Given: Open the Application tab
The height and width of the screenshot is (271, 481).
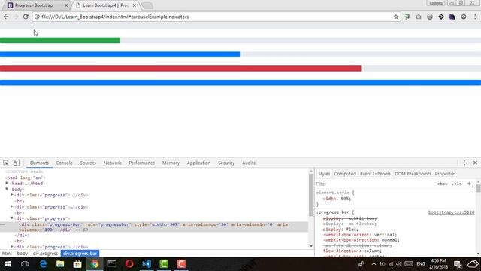Looking at the screenshot, I should click(x=198, y=163).
